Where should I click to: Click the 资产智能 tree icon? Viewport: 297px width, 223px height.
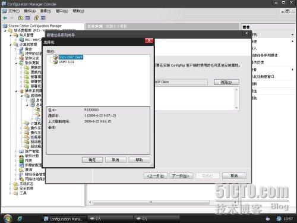point(21,151)
